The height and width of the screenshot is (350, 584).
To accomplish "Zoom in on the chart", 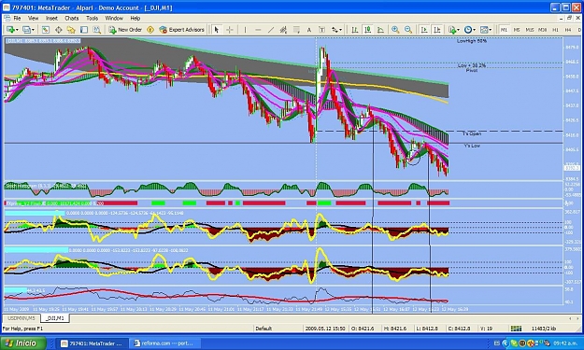I will [395, 30].
